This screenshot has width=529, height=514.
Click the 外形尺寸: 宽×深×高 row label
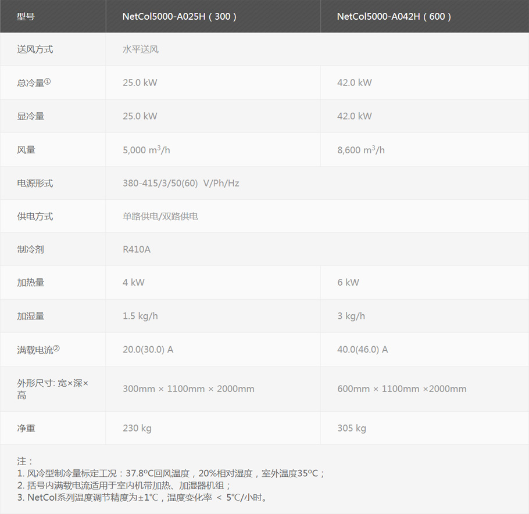pos(53,389)
